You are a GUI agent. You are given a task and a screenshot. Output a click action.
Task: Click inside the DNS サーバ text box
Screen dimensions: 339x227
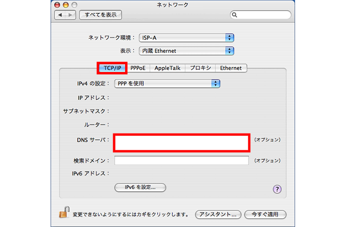[x=181, y=142]
